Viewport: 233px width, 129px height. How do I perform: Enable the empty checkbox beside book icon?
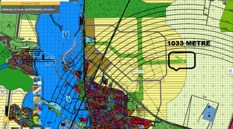(x=40, y=83)
